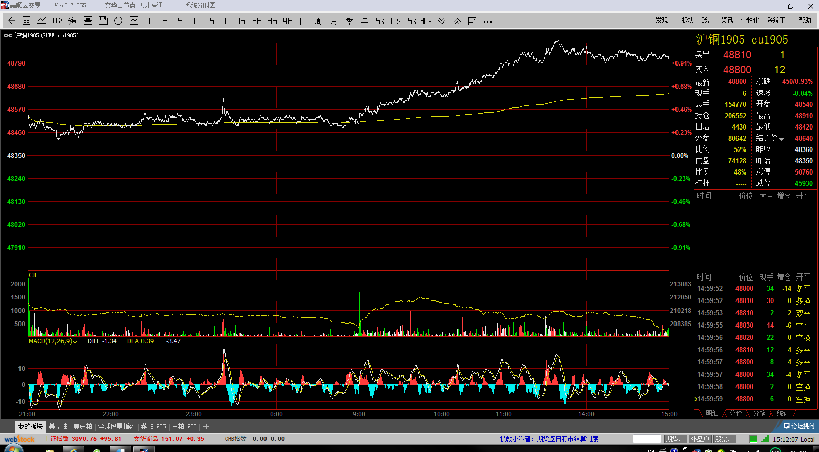Click the 期货户 account button
Viewport: 819px width, 452px height.
tap(675, 439)
